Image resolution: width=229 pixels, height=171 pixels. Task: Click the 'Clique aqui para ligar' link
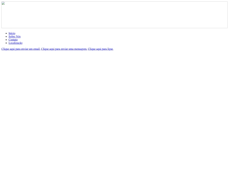[x=101, y=49]
